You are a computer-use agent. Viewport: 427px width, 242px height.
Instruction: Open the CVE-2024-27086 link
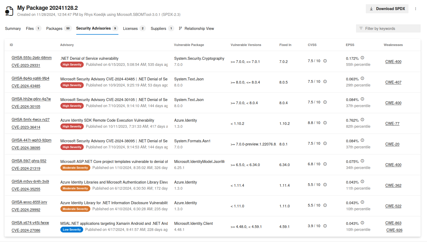(x=26, y=230)
